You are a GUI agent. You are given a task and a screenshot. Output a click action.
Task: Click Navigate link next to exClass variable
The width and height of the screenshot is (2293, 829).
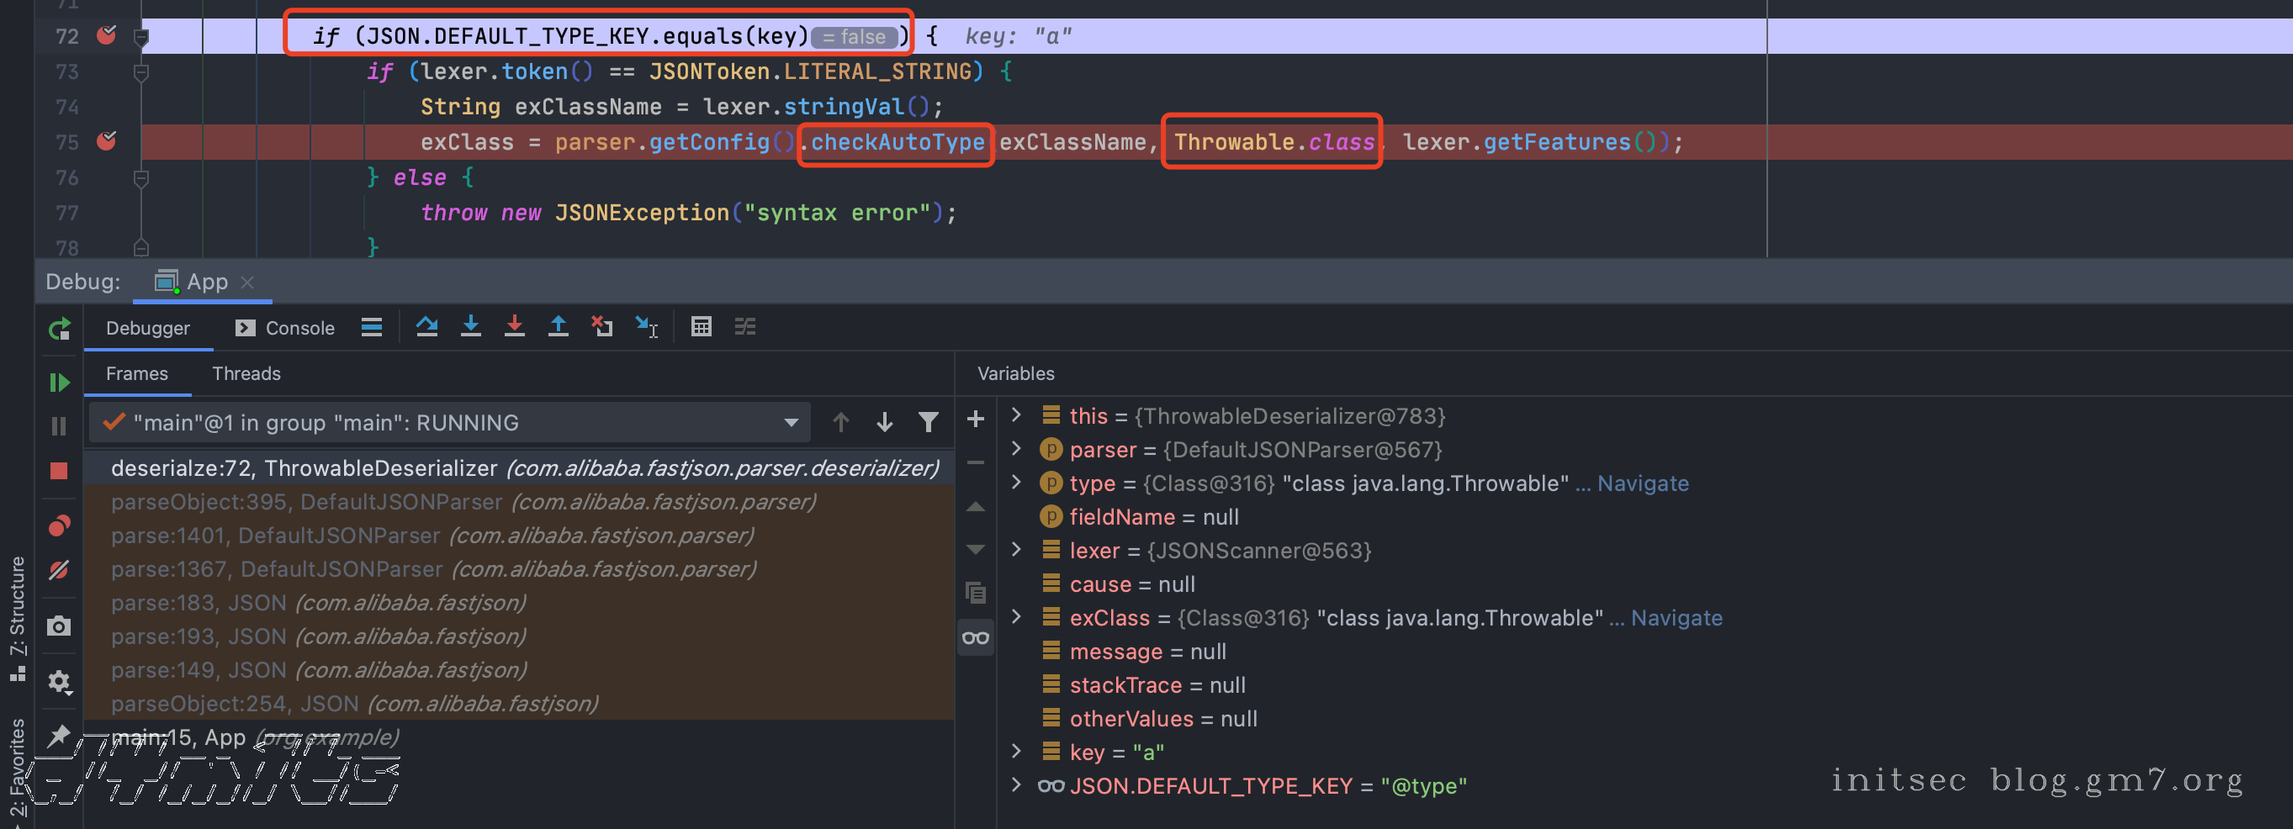1676,617
